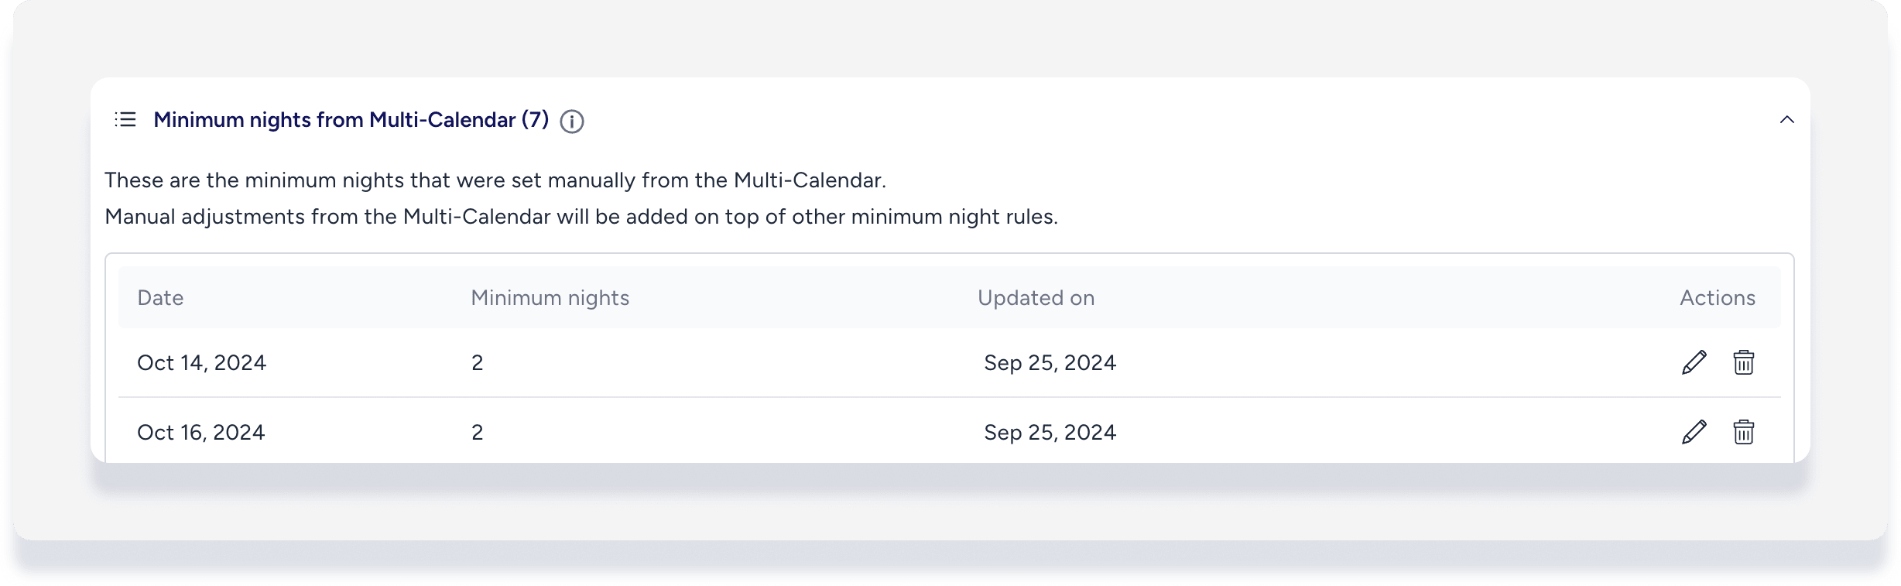The width and height of the screenshot is (1901, 586).
Task: Click the Actions column header
Action: point(1717,298)
